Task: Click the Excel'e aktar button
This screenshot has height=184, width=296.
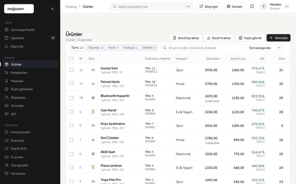Action: point(219,38)
